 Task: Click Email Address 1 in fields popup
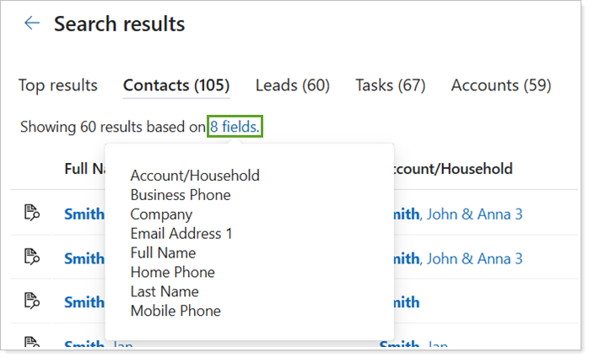pos(181,233)
